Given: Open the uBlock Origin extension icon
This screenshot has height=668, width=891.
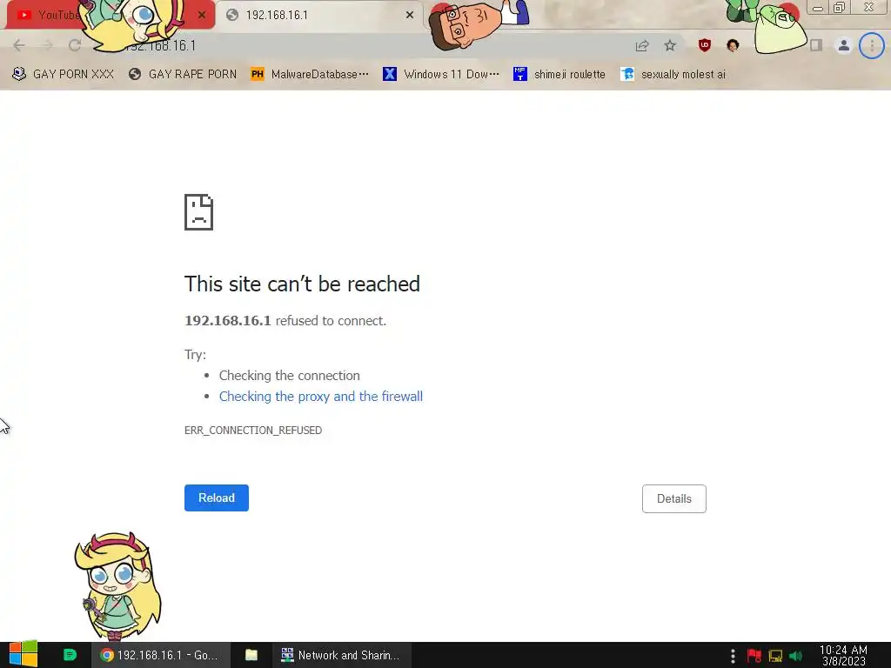Looking at the screenshot, I should click(x=705, y=45).
